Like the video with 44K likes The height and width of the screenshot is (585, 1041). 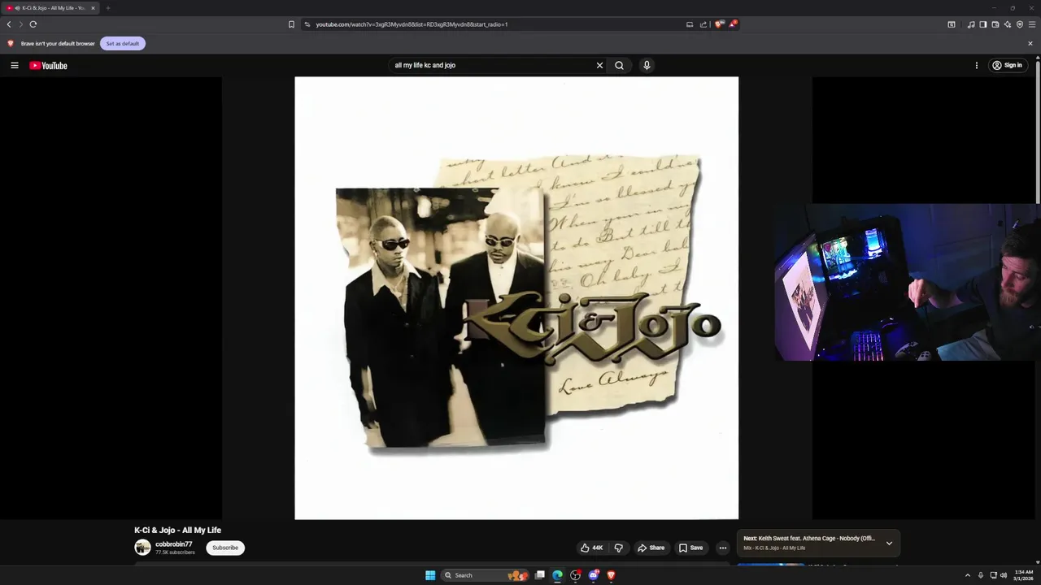coord(591,548)
